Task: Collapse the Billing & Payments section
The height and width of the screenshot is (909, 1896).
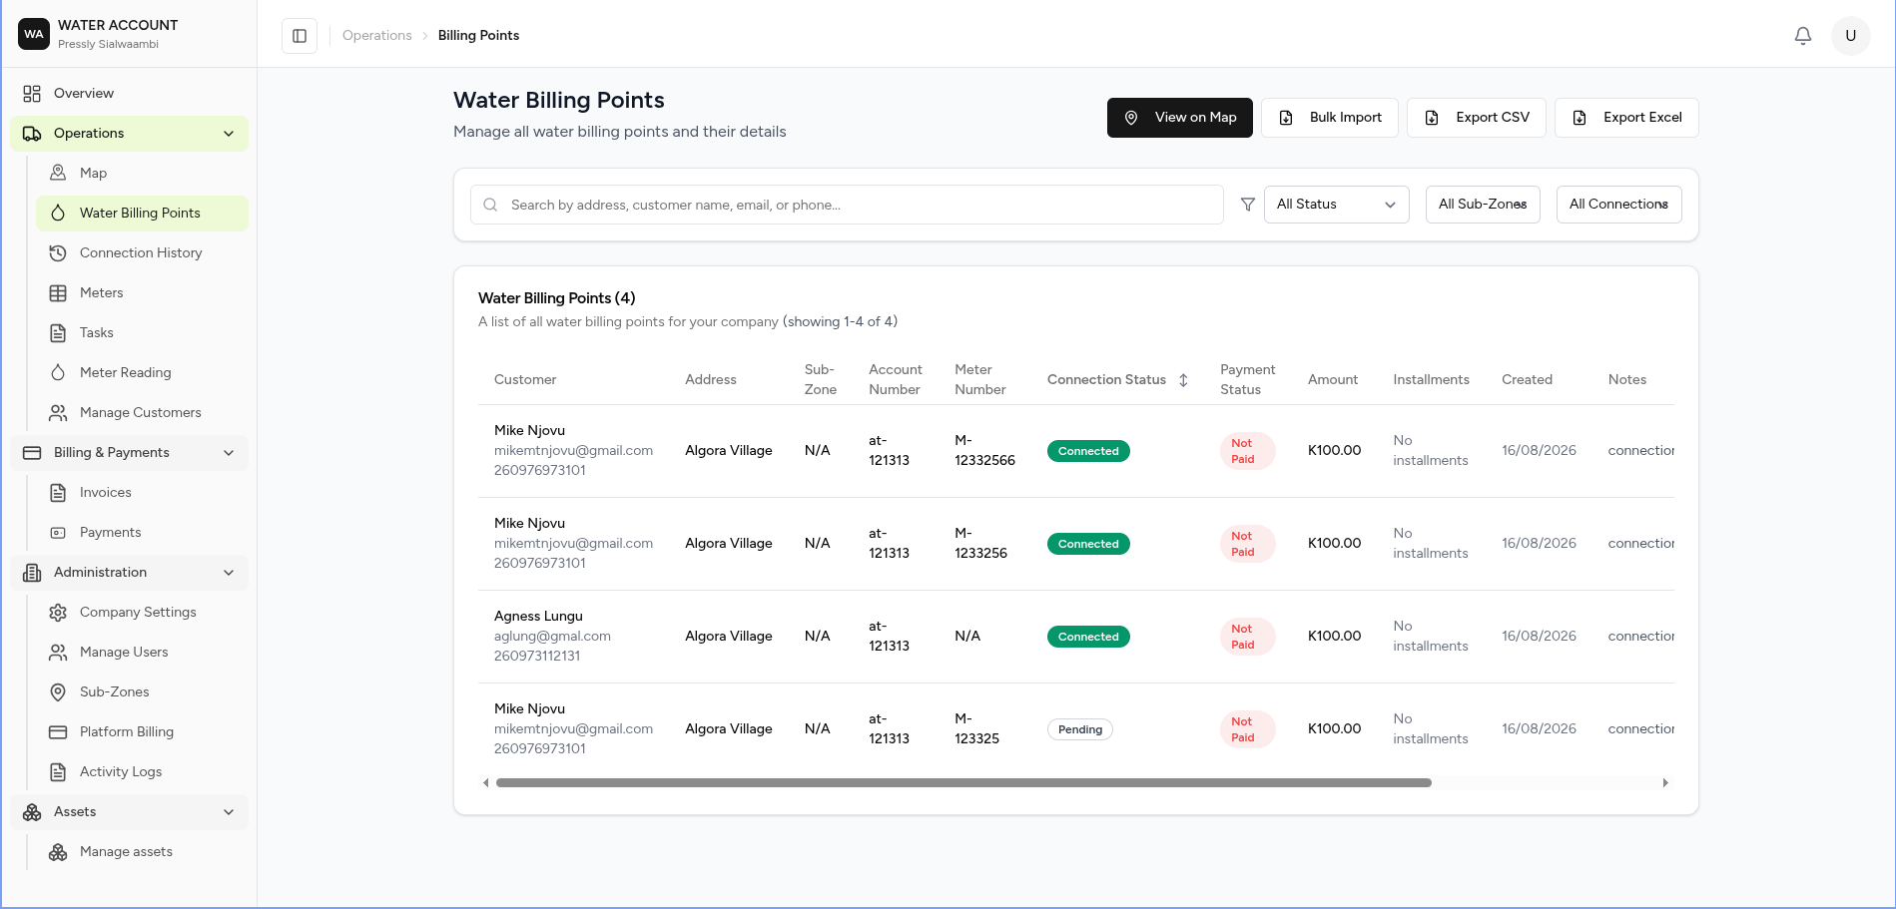Action: coord(129,453)
